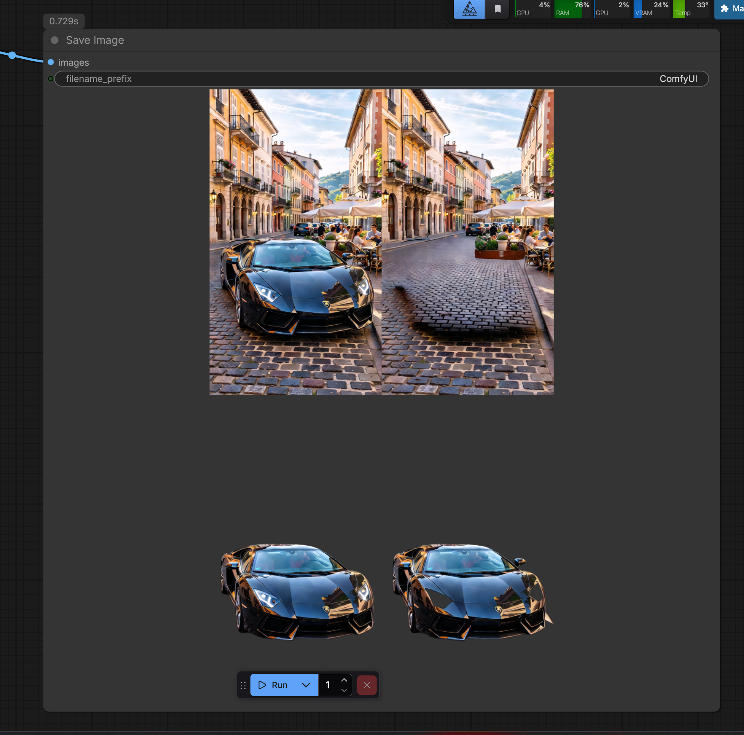Grab the dotted drag handle beside Run
Viewport: 744px width, 735px height.
[243, 685]
